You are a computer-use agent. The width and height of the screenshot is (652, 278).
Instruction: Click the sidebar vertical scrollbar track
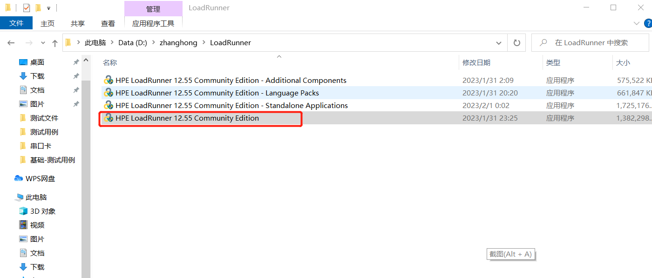(x=86, y=186)
